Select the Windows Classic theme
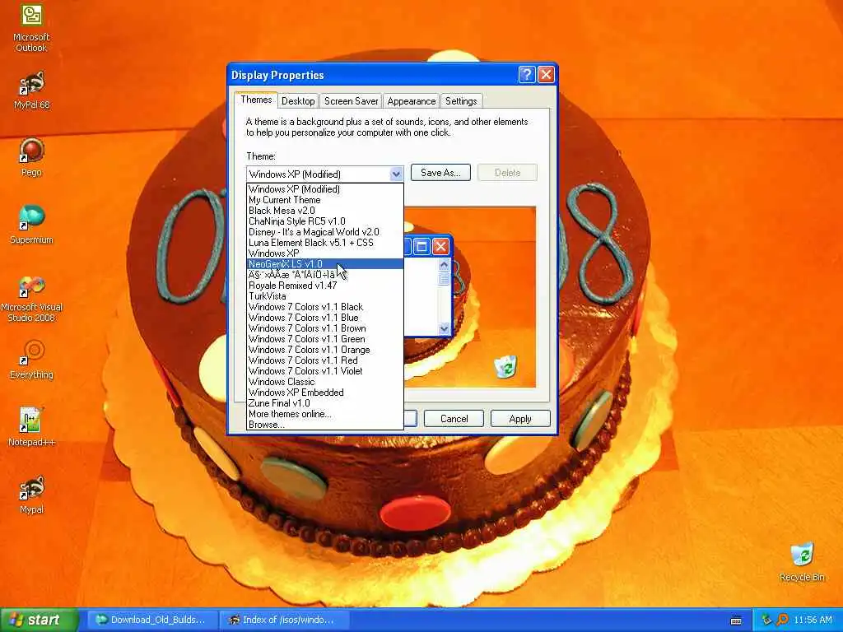The width and height of the screenshot is (843, 632). pyautogui.click(x=324, y=382)
